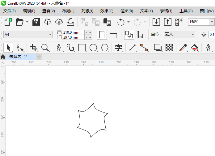Open the A4 page size dropdown
The height and width of the screenshot is (156, 215).
point(28,35)
